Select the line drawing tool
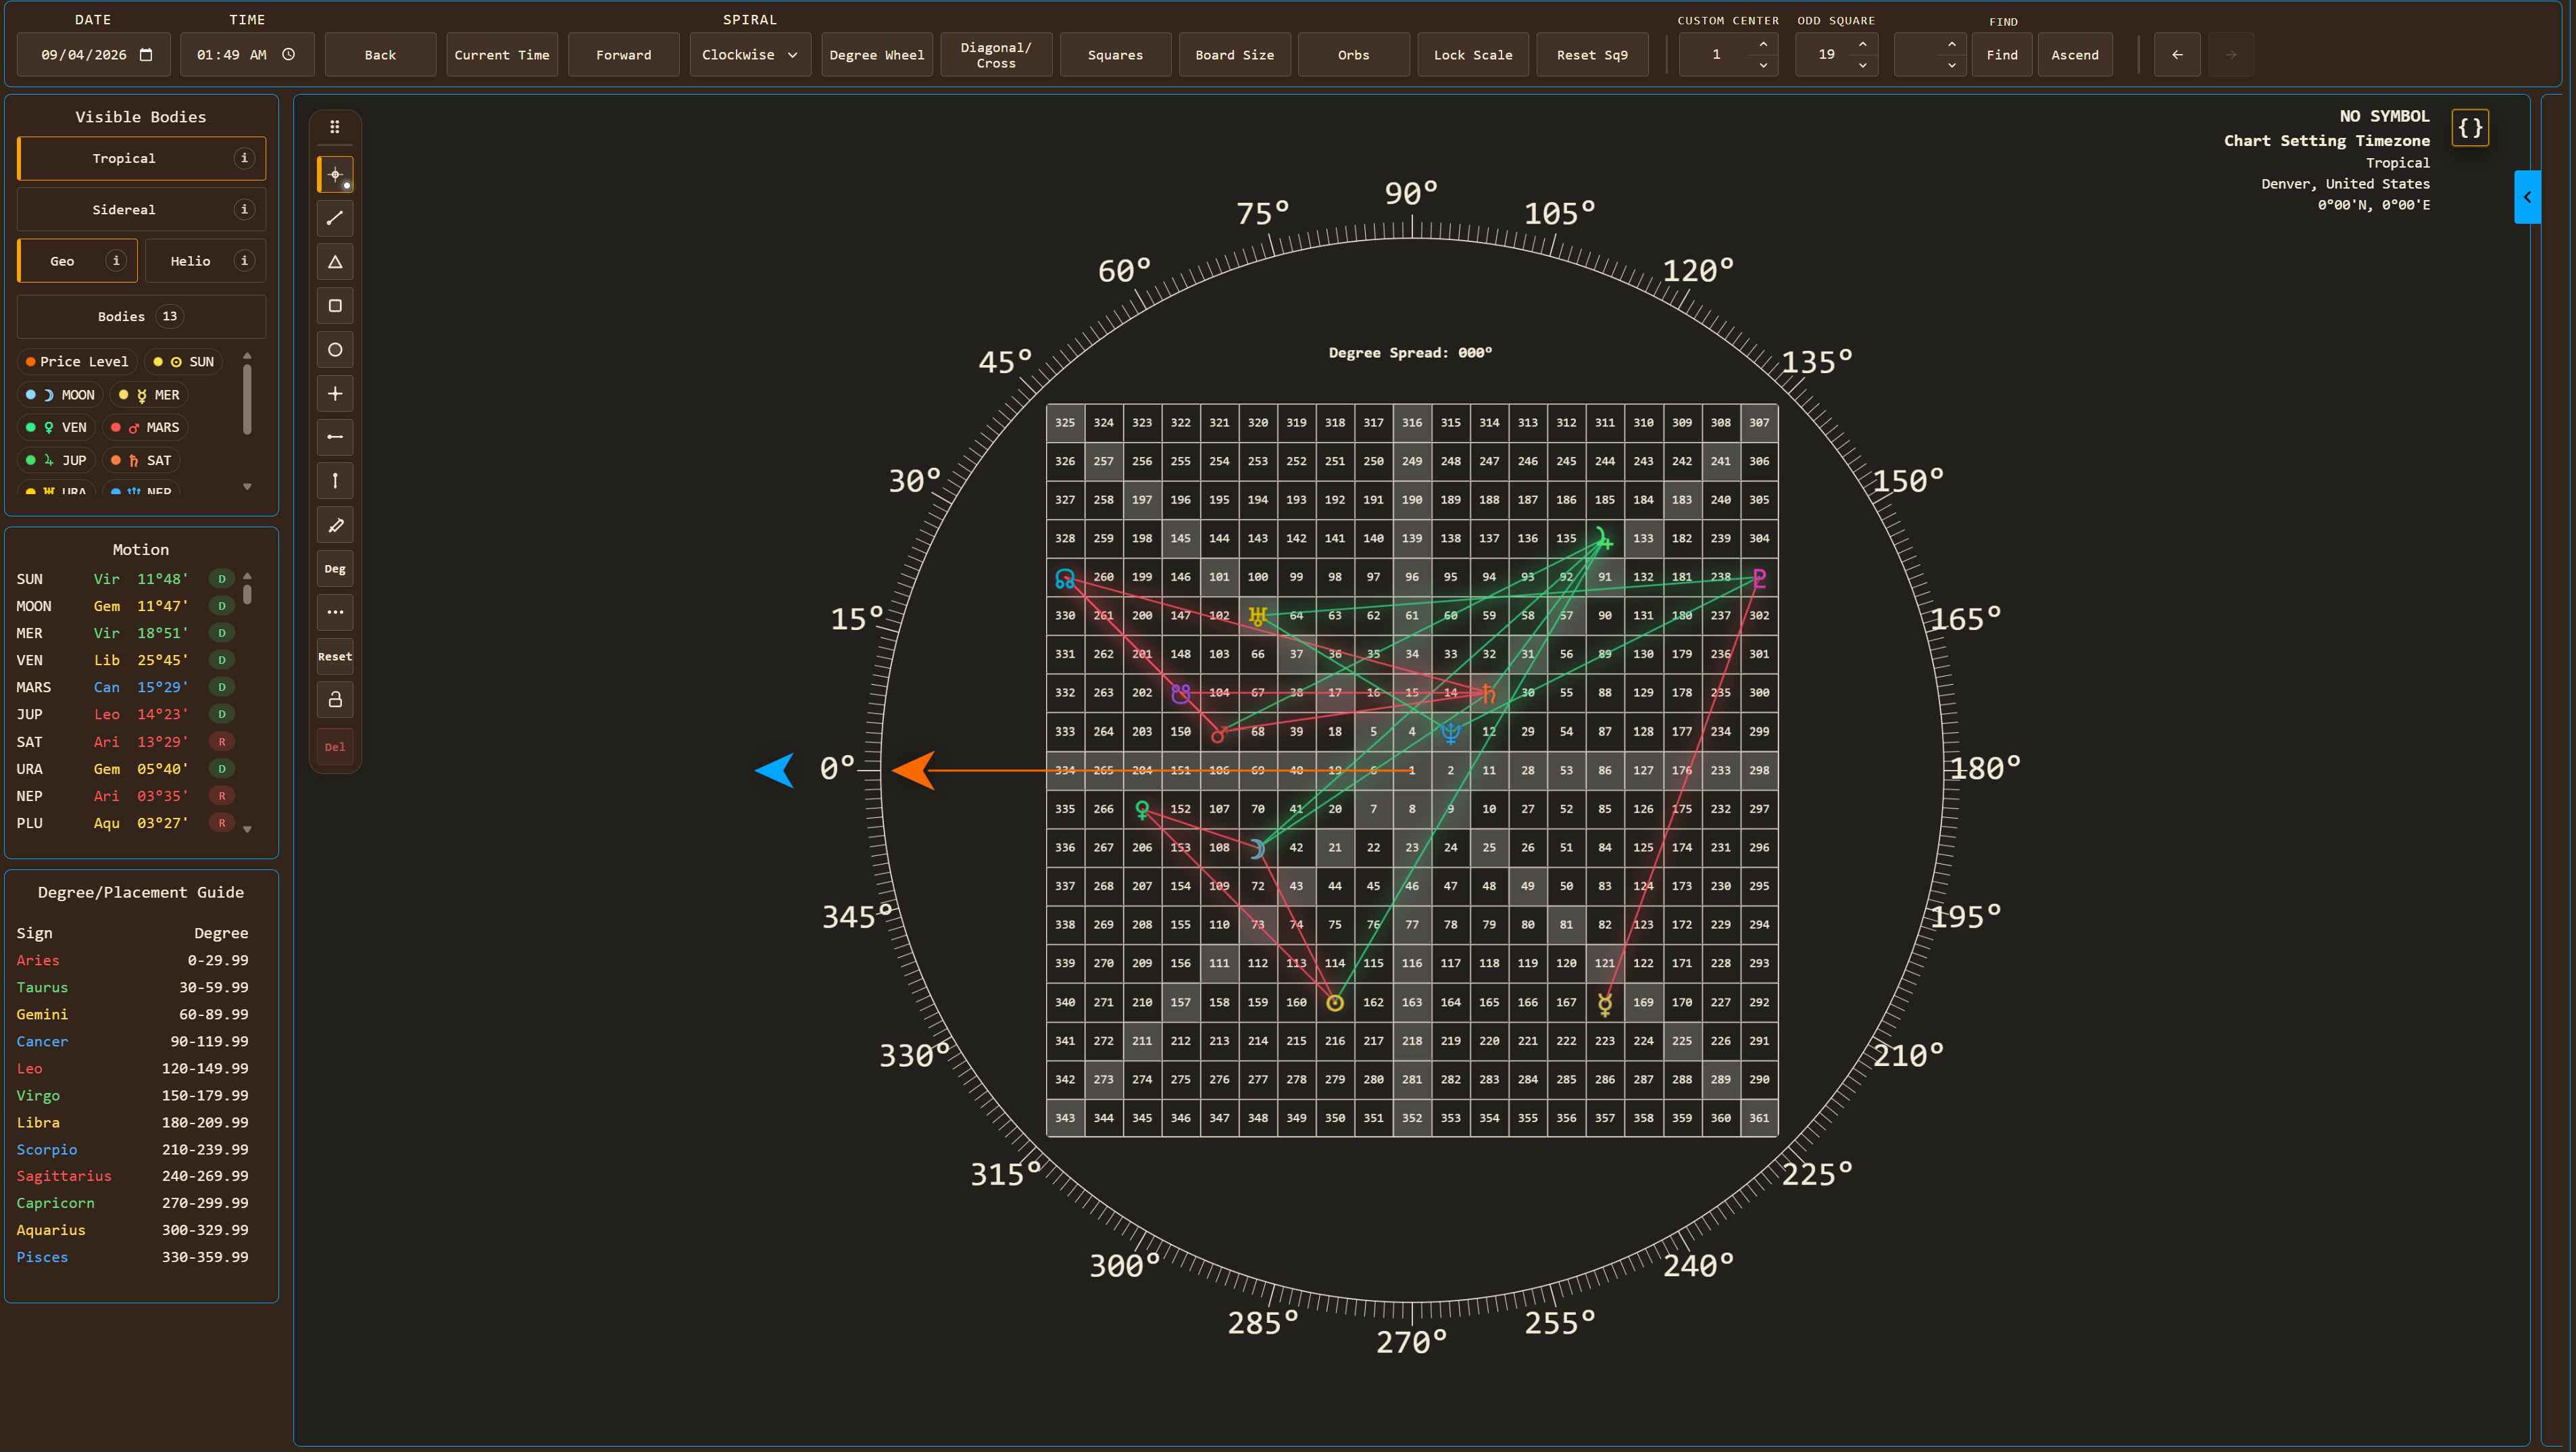The width and height of the screenshot is (2576, 1452). click(335, 218)
